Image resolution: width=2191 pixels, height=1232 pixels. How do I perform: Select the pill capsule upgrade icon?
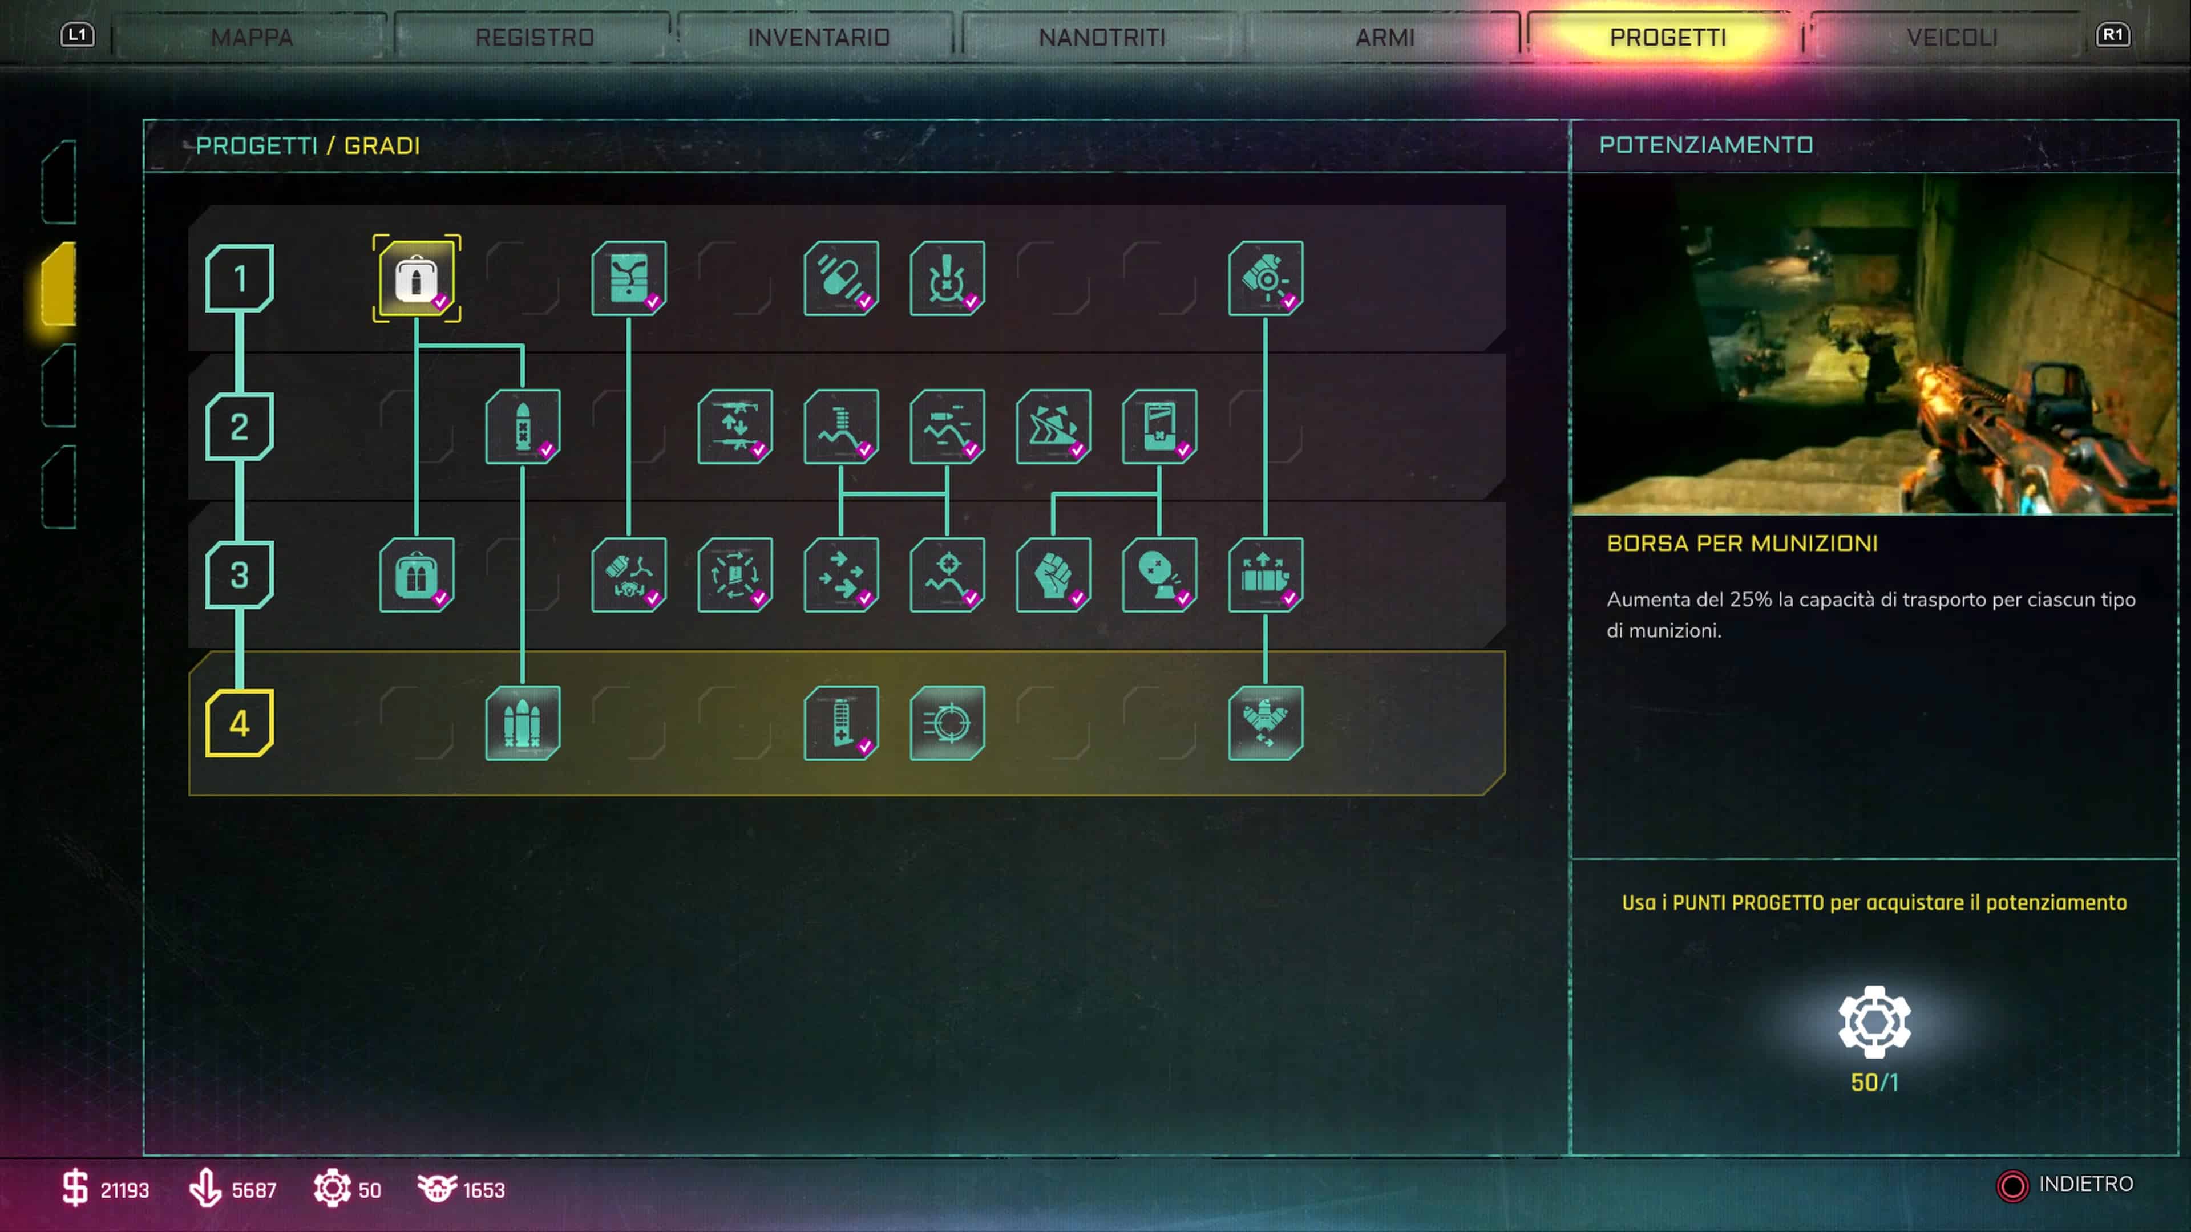(x=840, y=278)
